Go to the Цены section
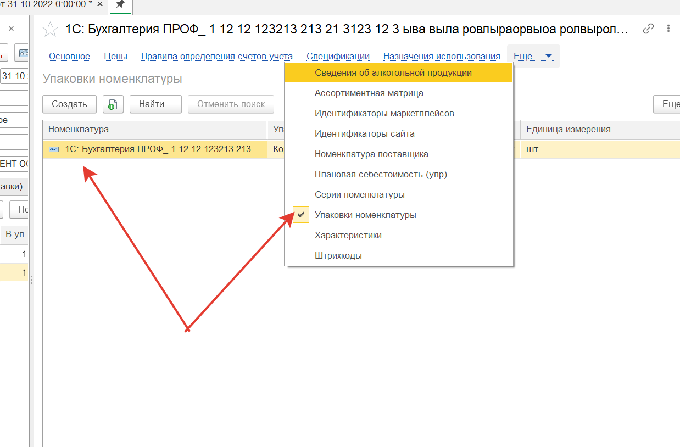This screenshot has width=680, height=447. (115, 56)
